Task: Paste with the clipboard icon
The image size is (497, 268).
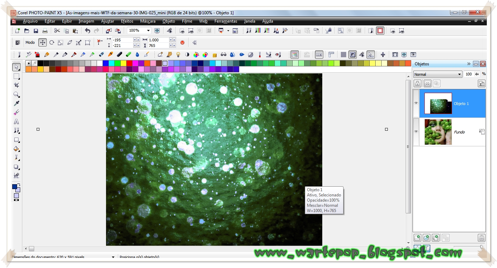Action: pyautogui.click(x=75, y=31)
